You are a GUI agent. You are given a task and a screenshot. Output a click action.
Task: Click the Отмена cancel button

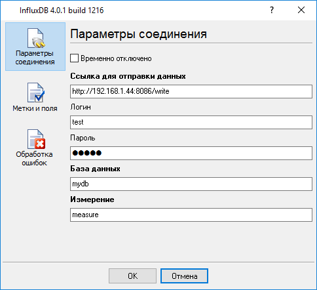[x=184, y=276]
